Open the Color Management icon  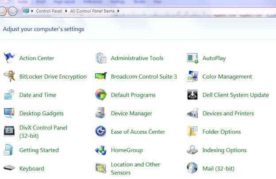tap(192, 76)
